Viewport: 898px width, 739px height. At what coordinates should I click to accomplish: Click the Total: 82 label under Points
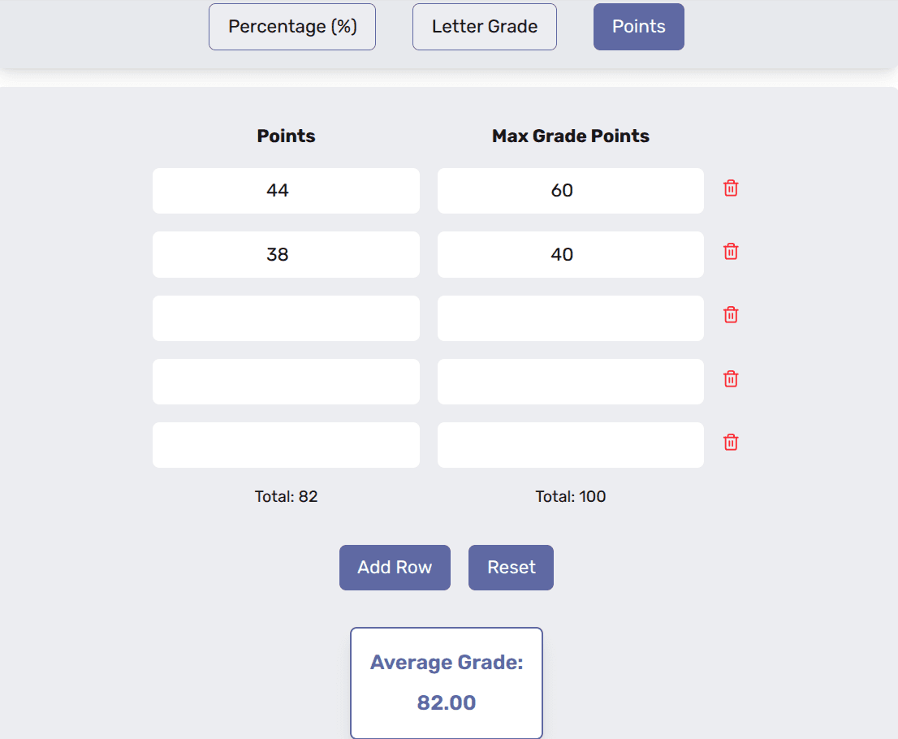(286, 496)
